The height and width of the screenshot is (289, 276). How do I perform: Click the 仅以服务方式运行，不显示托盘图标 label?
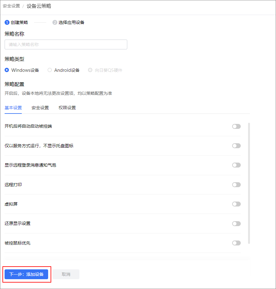click(39, 146)
